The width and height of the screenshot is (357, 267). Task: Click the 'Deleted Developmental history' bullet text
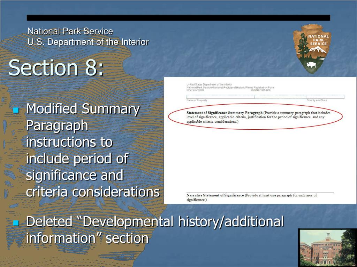(155, 230)
